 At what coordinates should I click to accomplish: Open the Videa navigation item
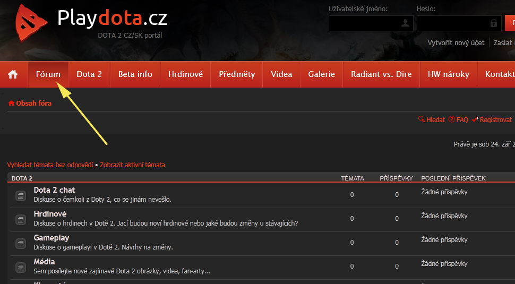pyautogui.click(x=281, y=74)
